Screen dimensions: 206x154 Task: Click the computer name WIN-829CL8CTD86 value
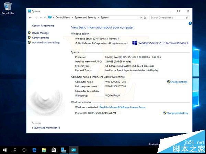pos(115,82)
